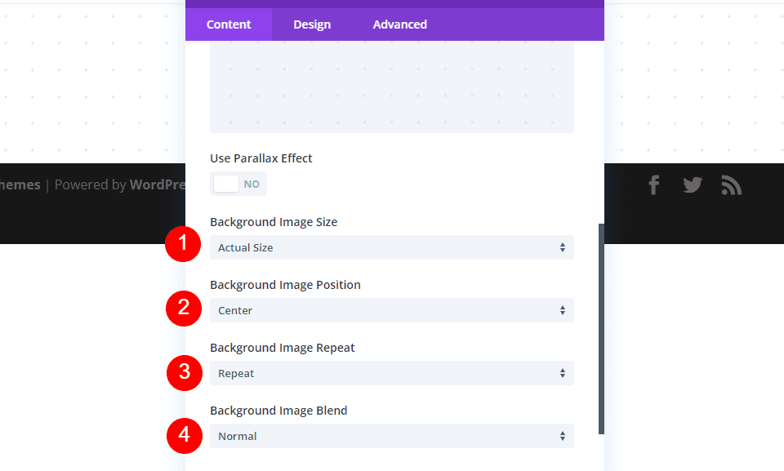Screen dimensions: 784x471
Task: Click the dotted background preview area
Action: [391, 86]
